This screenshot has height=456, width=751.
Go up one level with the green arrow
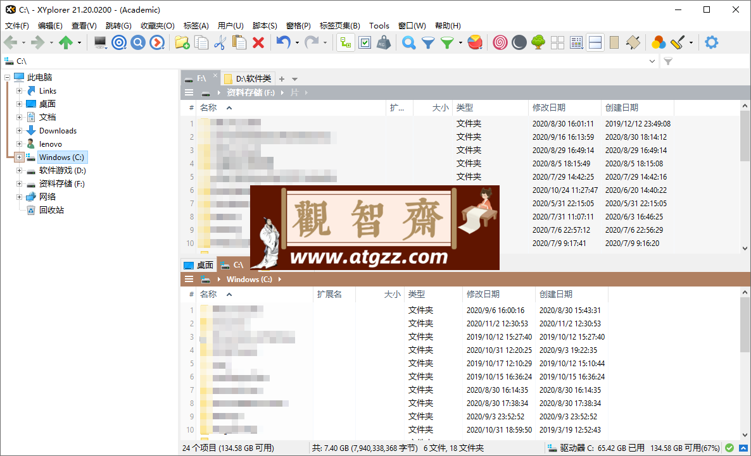pos(66,42)
